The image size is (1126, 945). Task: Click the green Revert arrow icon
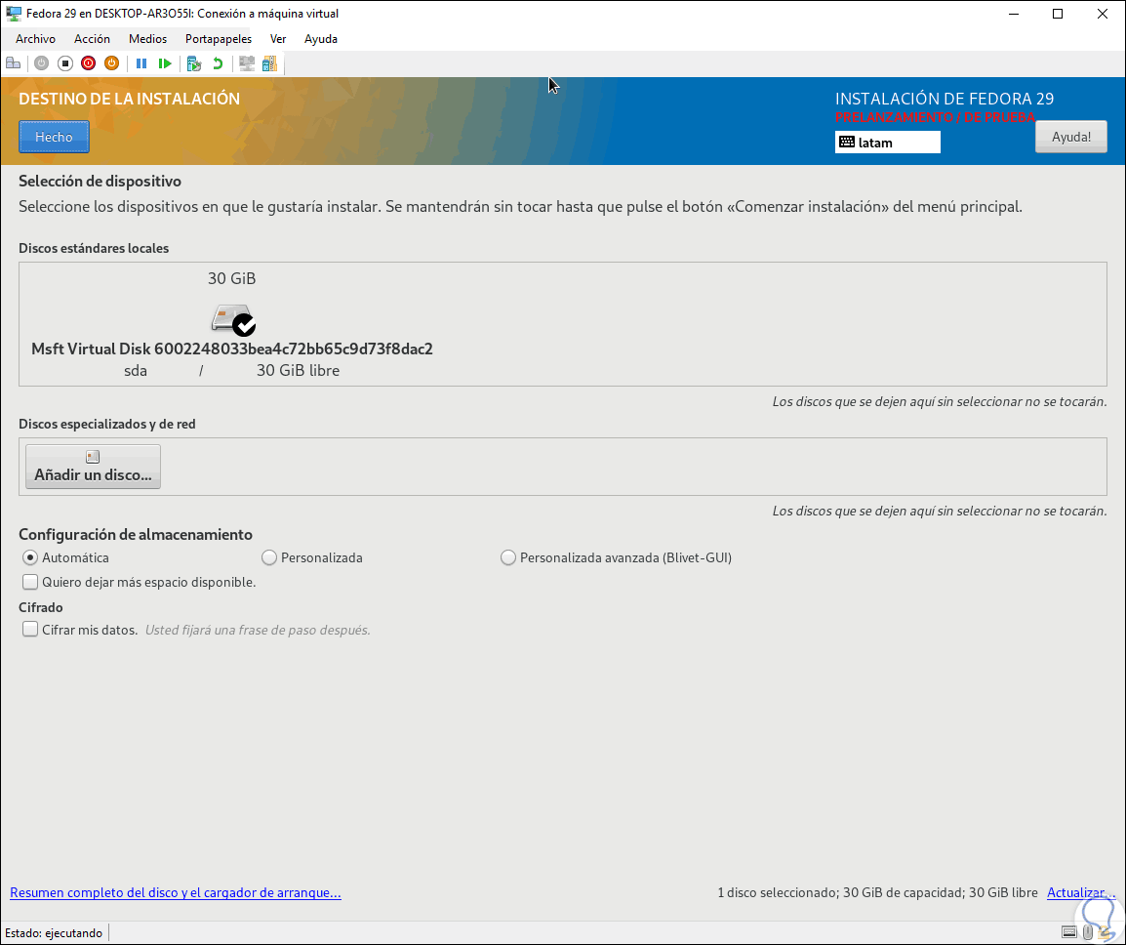point(218,64)
